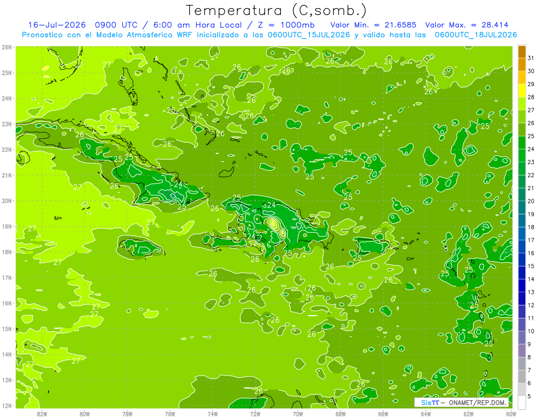The height and width of the screenshot is (420, 543).
Task: Click the "62W" longitude axis label
Action: (468, 414)
